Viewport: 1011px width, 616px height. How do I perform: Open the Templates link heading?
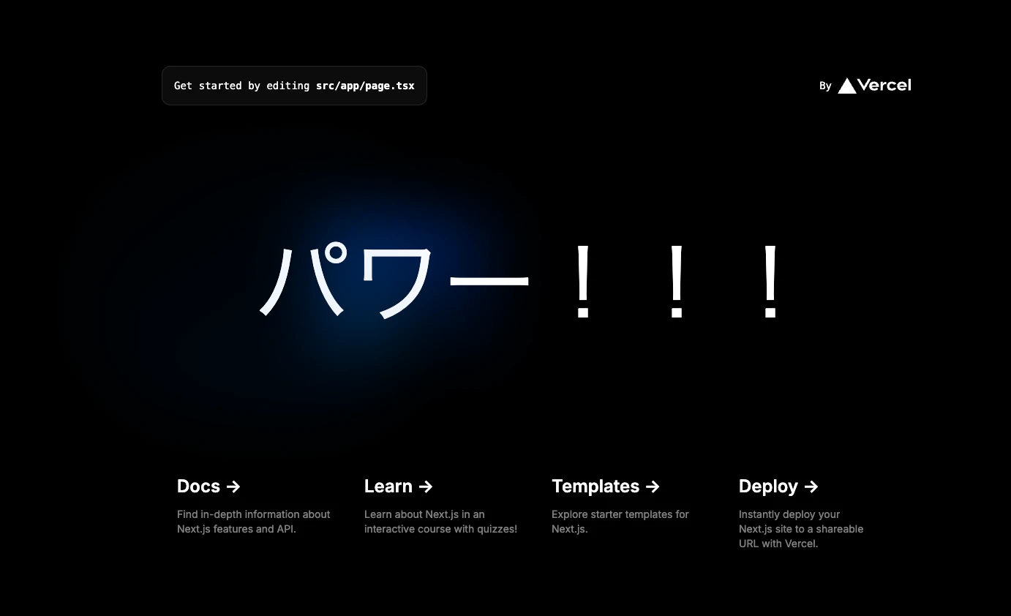[x=606, y=487]
